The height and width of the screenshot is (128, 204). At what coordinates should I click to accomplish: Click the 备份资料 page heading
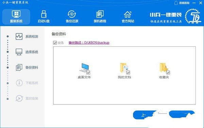point(59,34)
